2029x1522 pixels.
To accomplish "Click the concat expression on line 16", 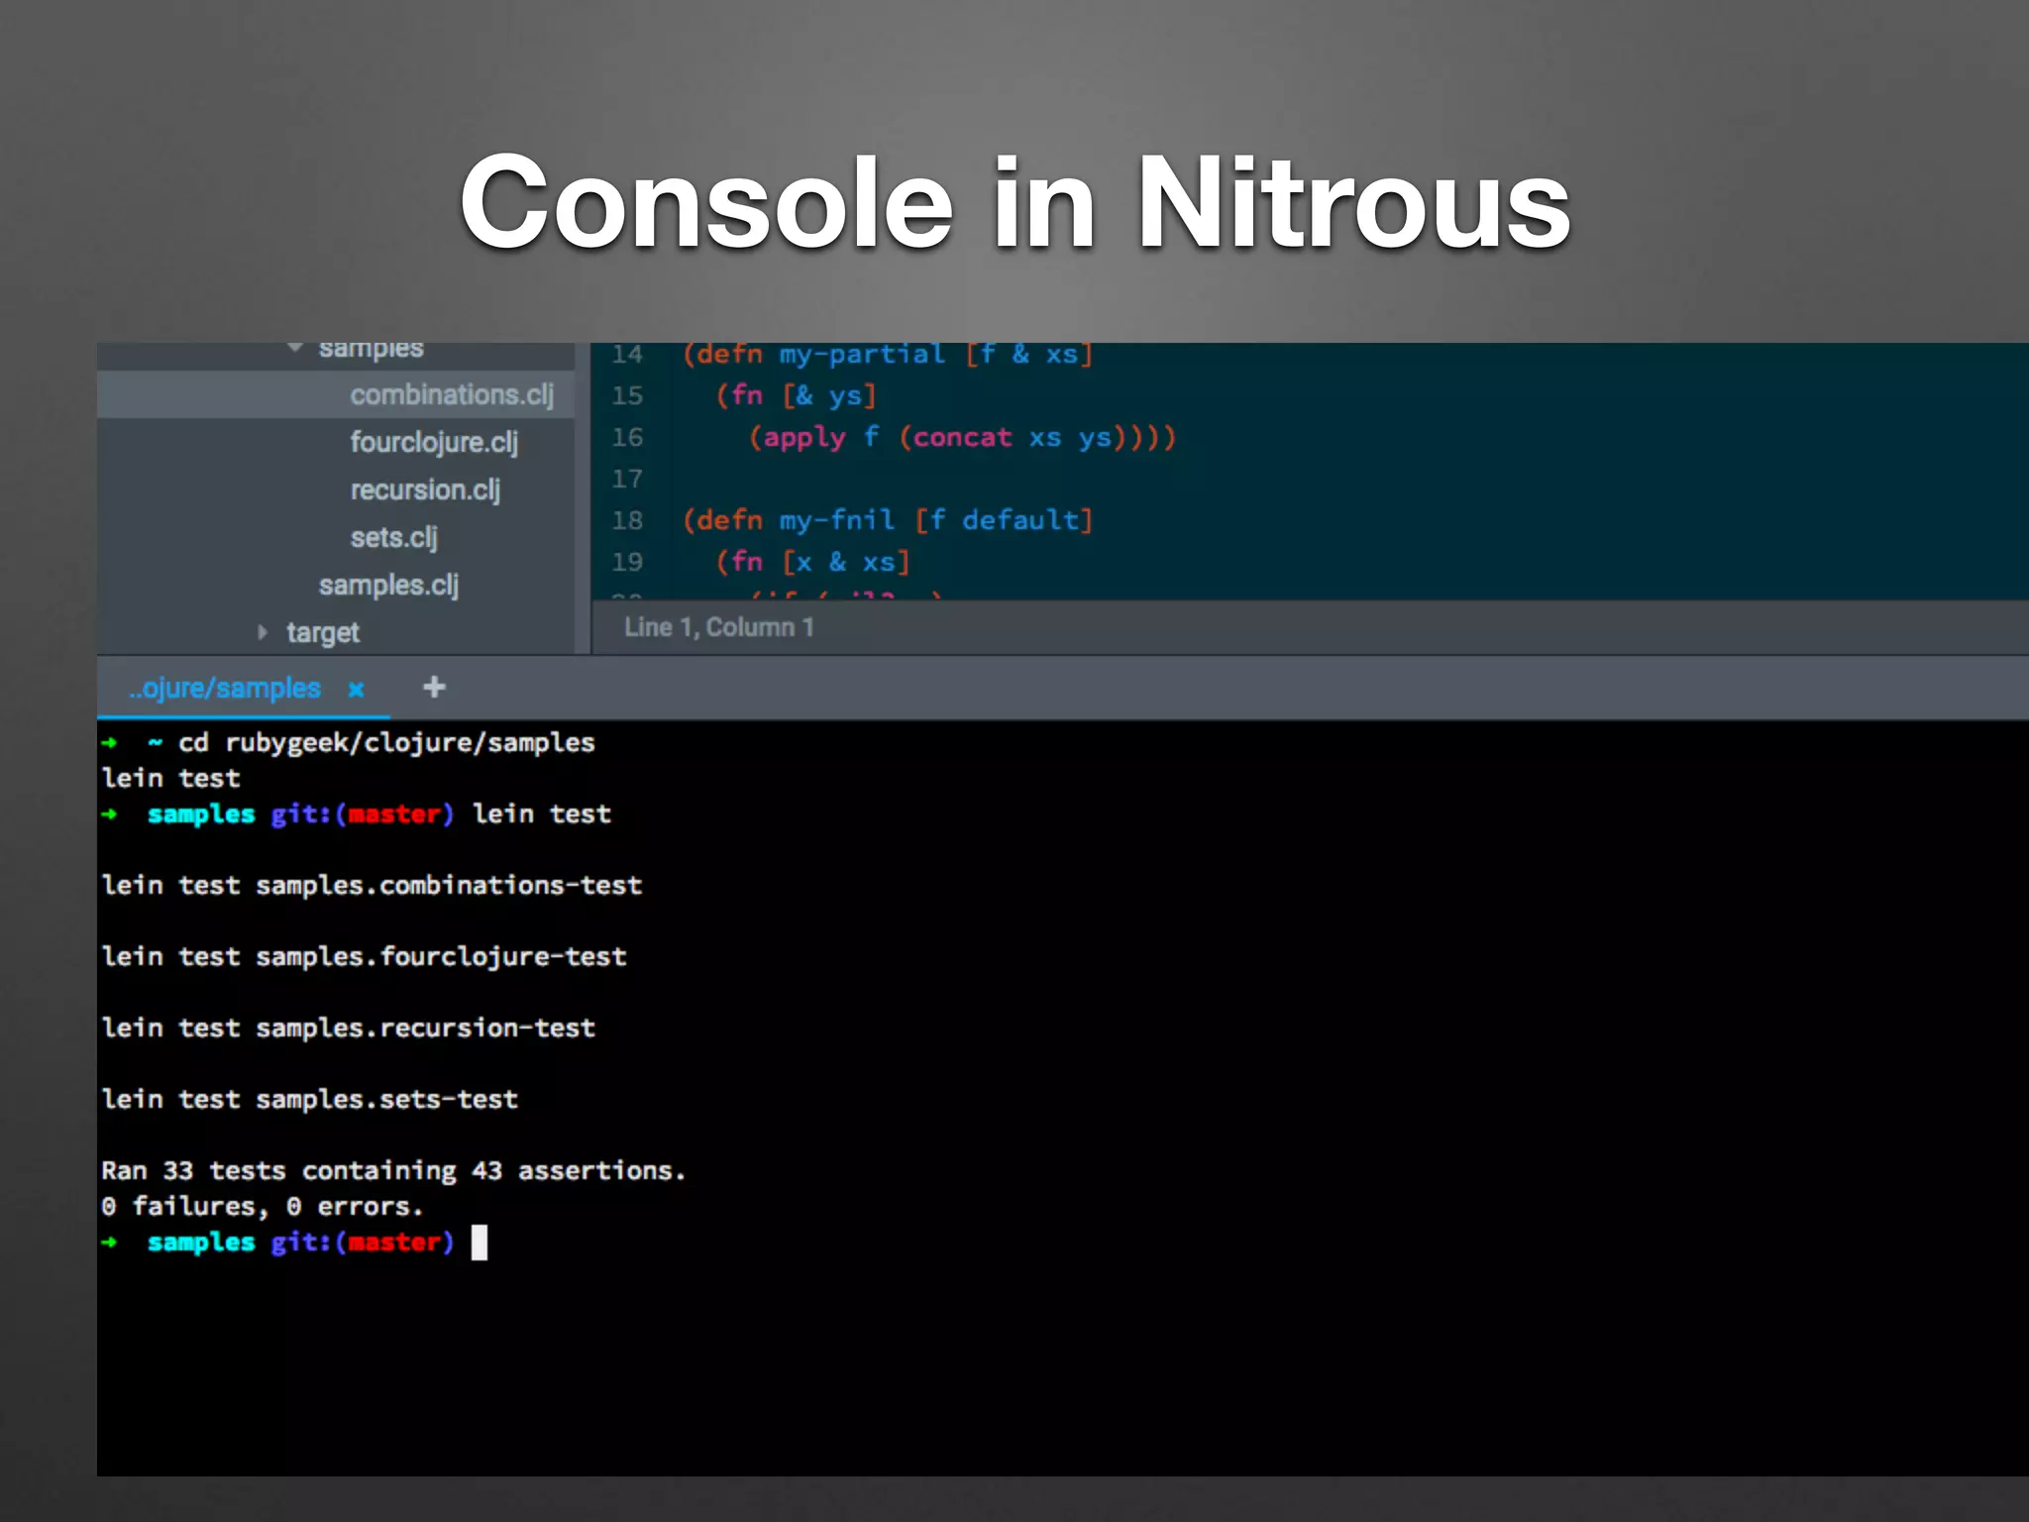I will pyautogui.click(x=961, y=438).
